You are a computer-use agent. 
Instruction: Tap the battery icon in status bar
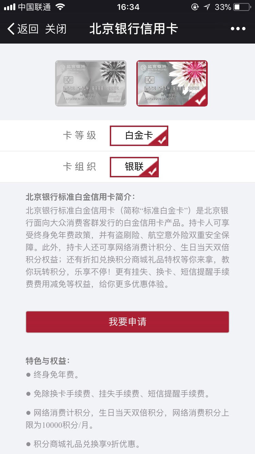pos(242,7)
